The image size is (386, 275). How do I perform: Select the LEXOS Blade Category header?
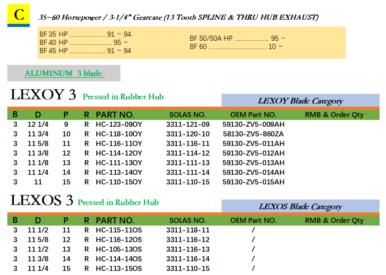coord(300,206)
